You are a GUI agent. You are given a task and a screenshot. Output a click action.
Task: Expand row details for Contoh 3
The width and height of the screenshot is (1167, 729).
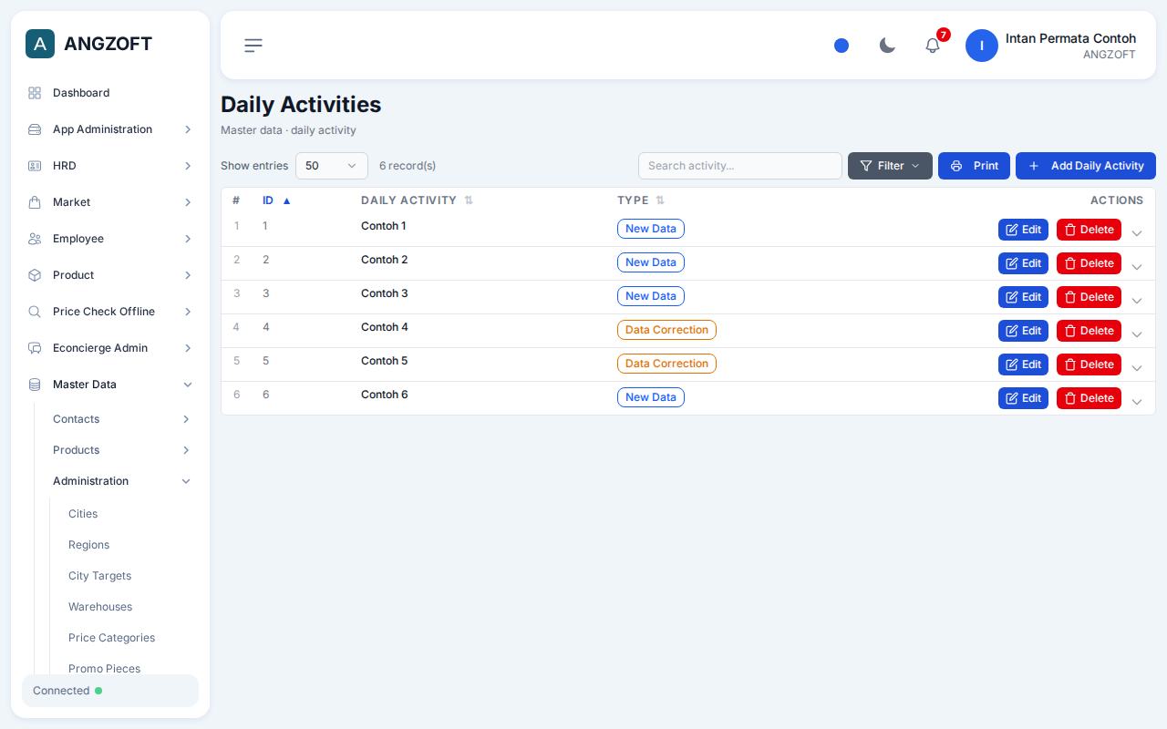(x=1137, y=301)
